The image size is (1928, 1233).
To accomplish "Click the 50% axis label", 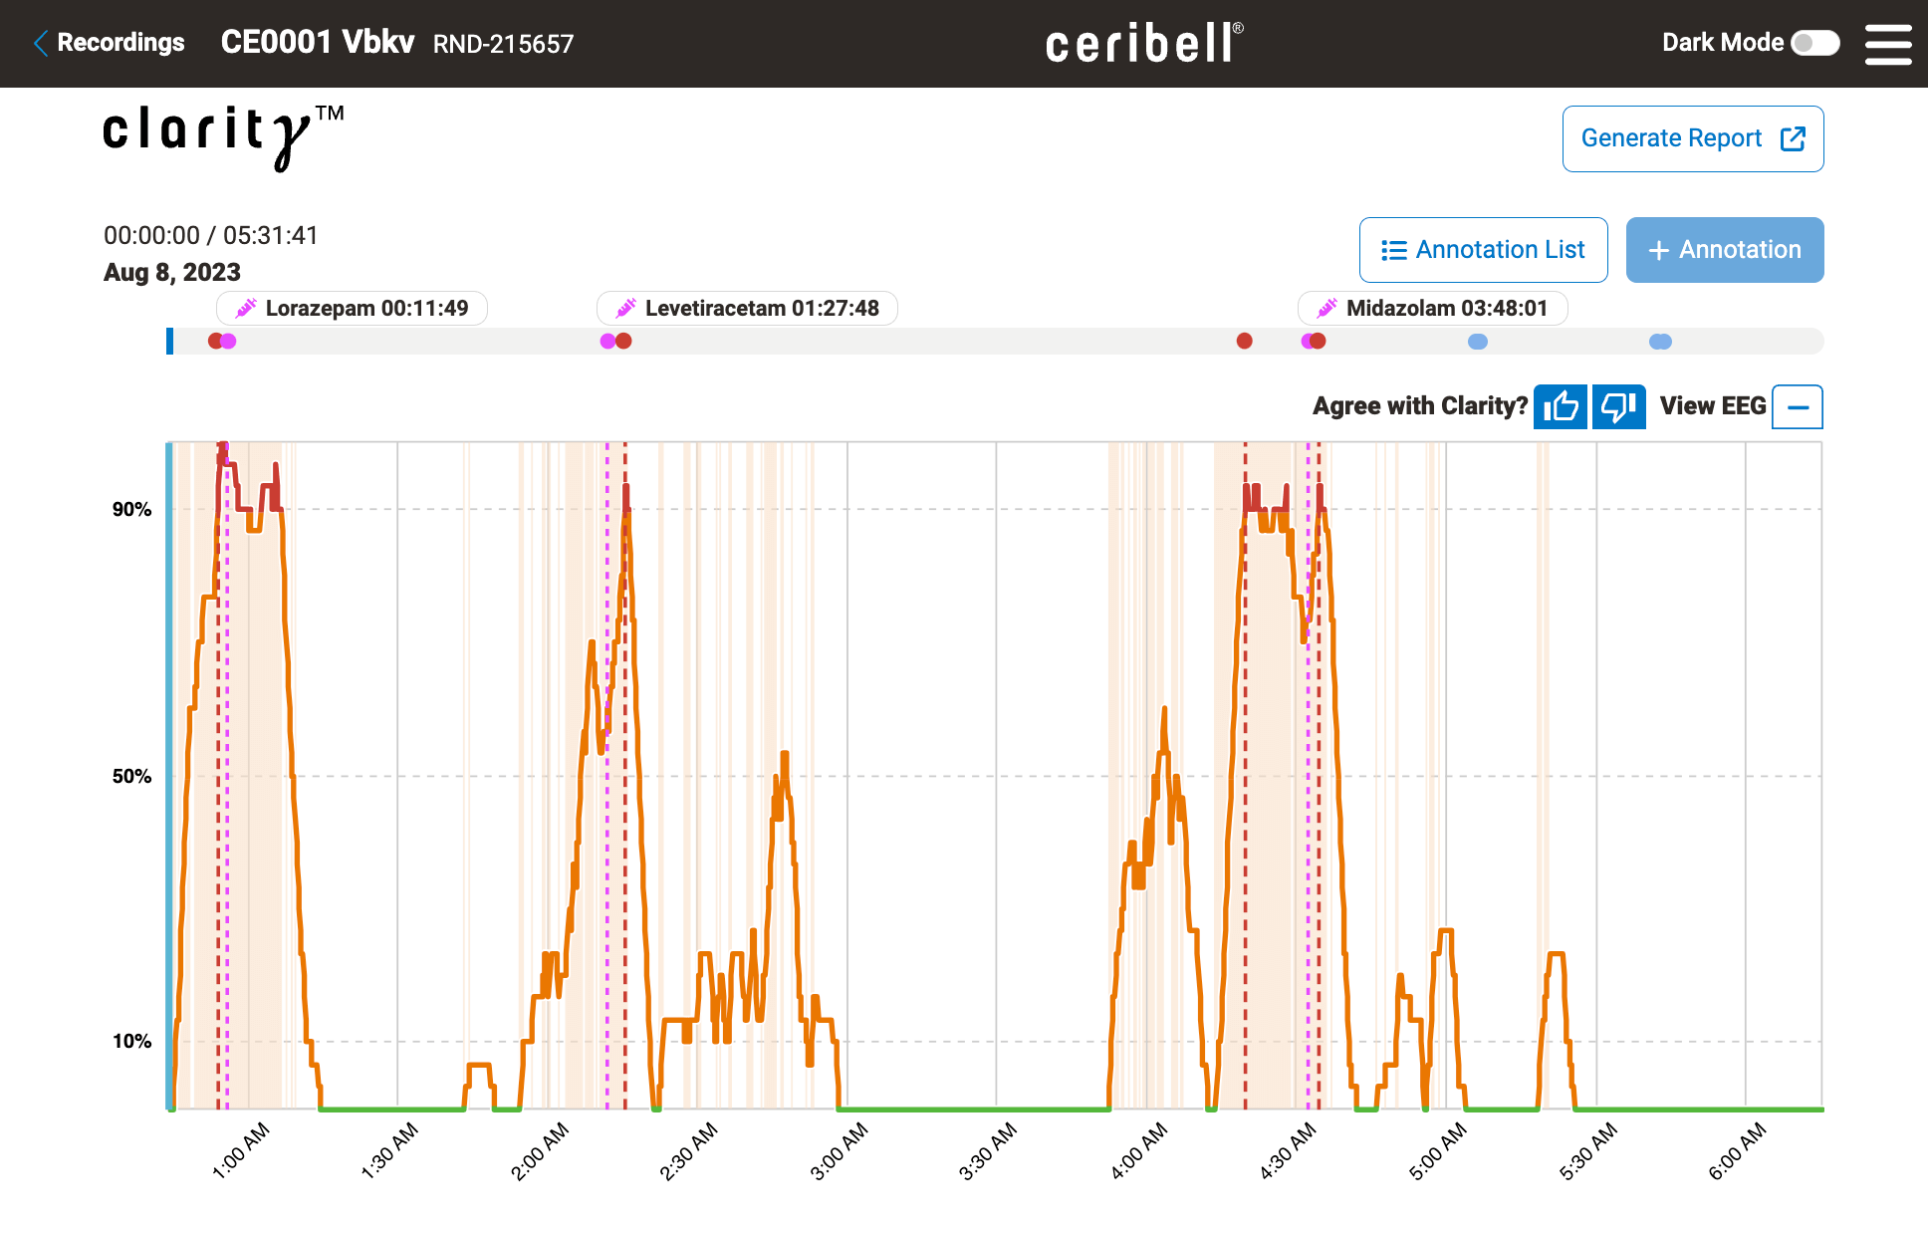I will click(x=131, y=777).
